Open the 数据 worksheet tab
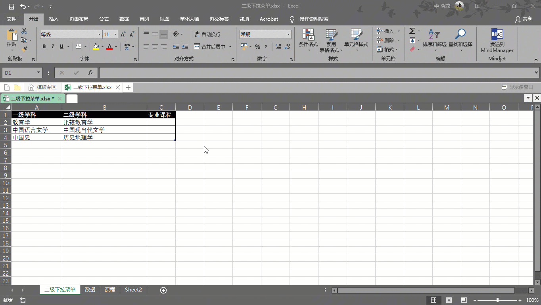The image size is (541, 305). (90, 290)
